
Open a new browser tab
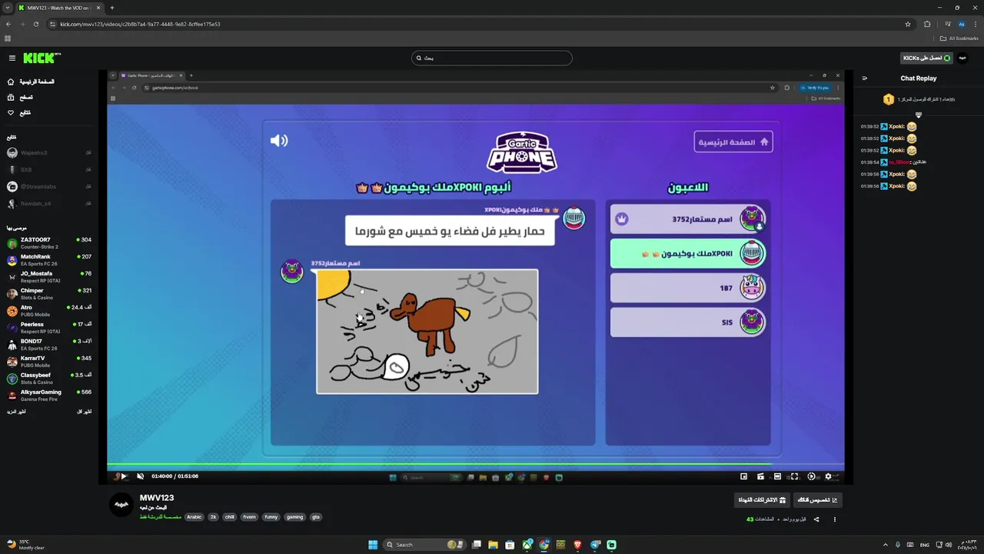[111, 8]
